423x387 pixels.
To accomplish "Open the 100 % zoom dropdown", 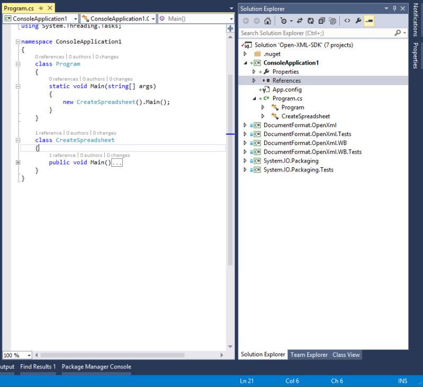I will click(29, 355).
